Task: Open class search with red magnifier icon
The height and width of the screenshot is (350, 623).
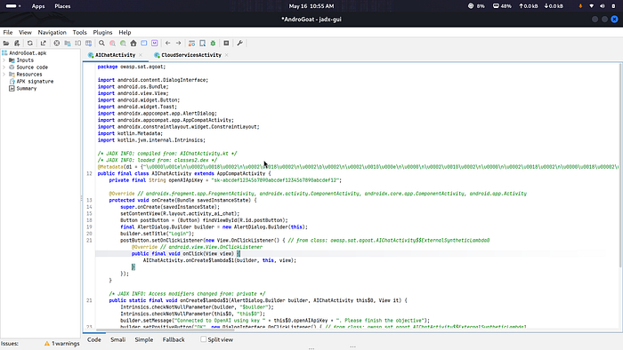Action: click(112, 44)
